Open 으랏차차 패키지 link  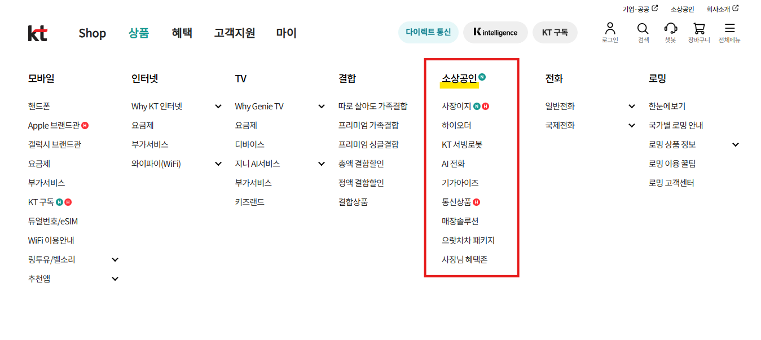pos(468,241)
